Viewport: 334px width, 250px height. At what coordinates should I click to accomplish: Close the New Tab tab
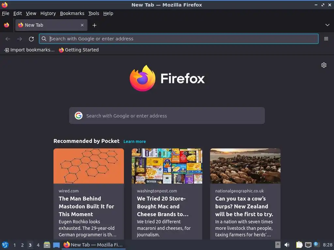point(82,25)
